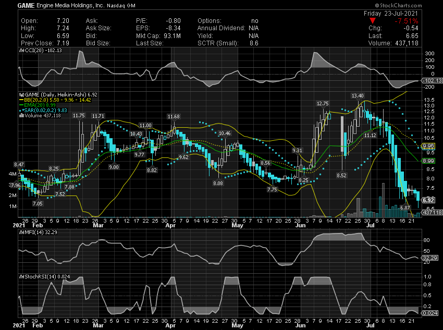Click the 32.29 MFI value tag on right axis
This screenshot has width=443, height=330.
click(x=430, y=258)
